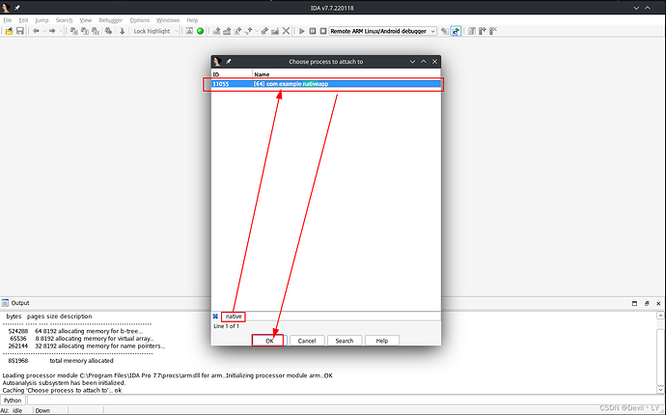Open the Options menu
The width and height of the screenshot is (666, 415).
(140, 20)
